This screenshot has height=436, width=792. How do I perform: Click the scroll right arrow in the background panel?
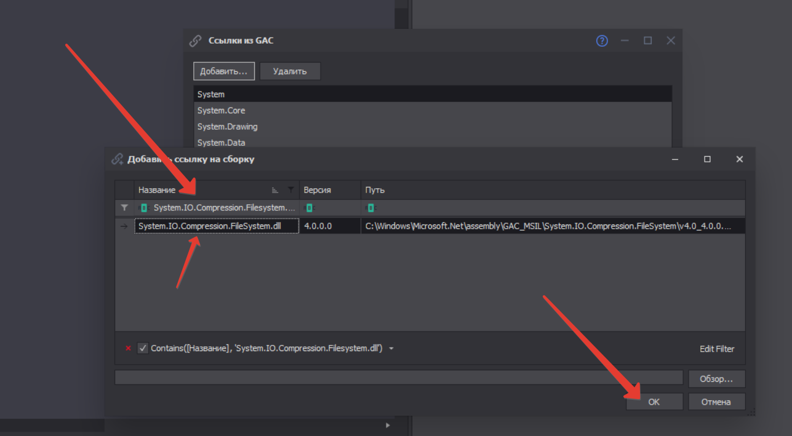click(388, 425)
